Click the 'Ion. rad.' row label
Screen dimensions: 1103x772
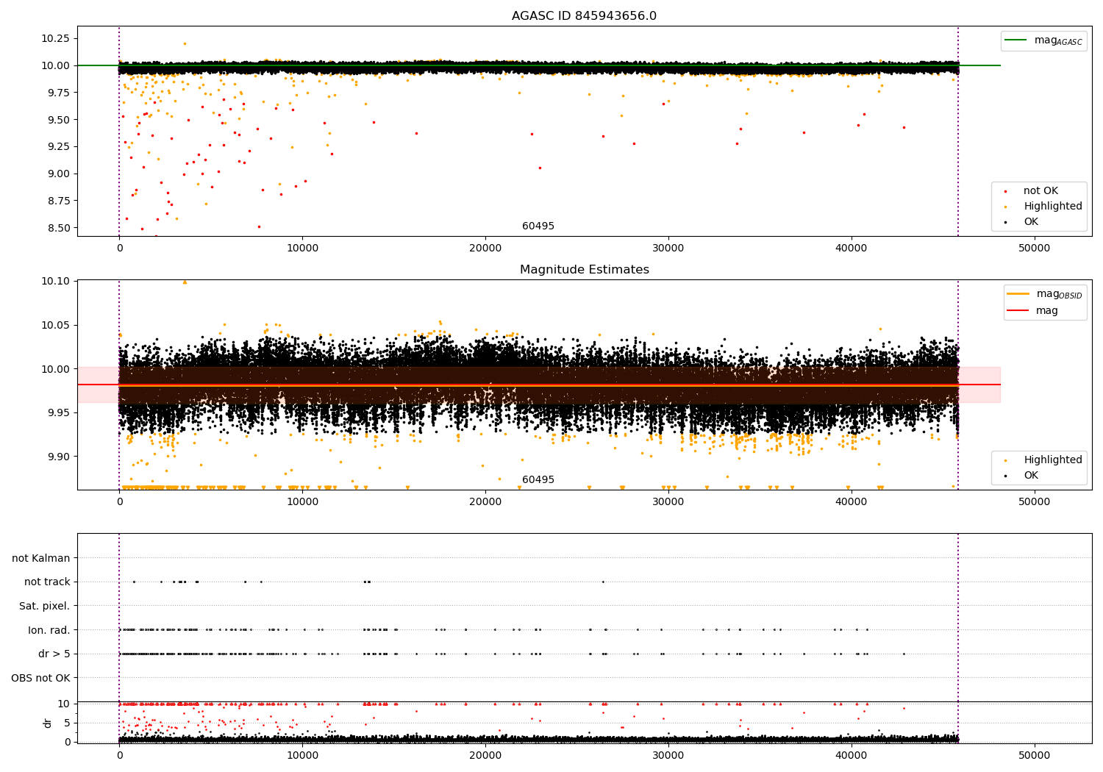[x=49, y=630]
